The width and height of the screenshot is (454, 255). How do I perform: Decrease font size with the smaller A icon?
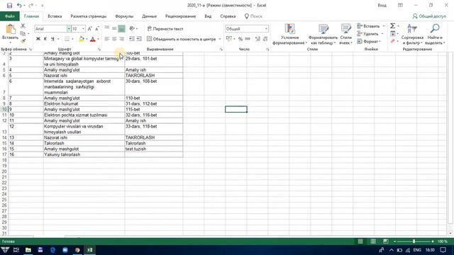point(97,28)
